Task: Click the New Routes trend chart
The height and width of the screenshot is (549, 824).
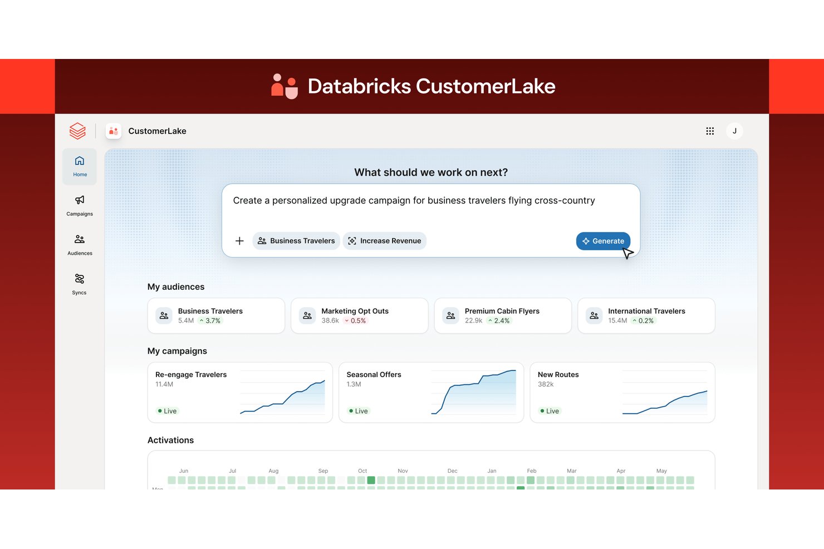Action: pos(665,393)
